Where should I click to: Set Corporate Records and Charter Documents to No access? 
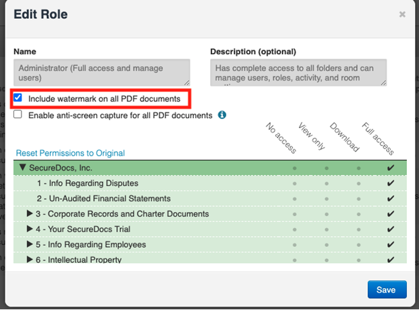pyautogui.click(x=295, y=214)
